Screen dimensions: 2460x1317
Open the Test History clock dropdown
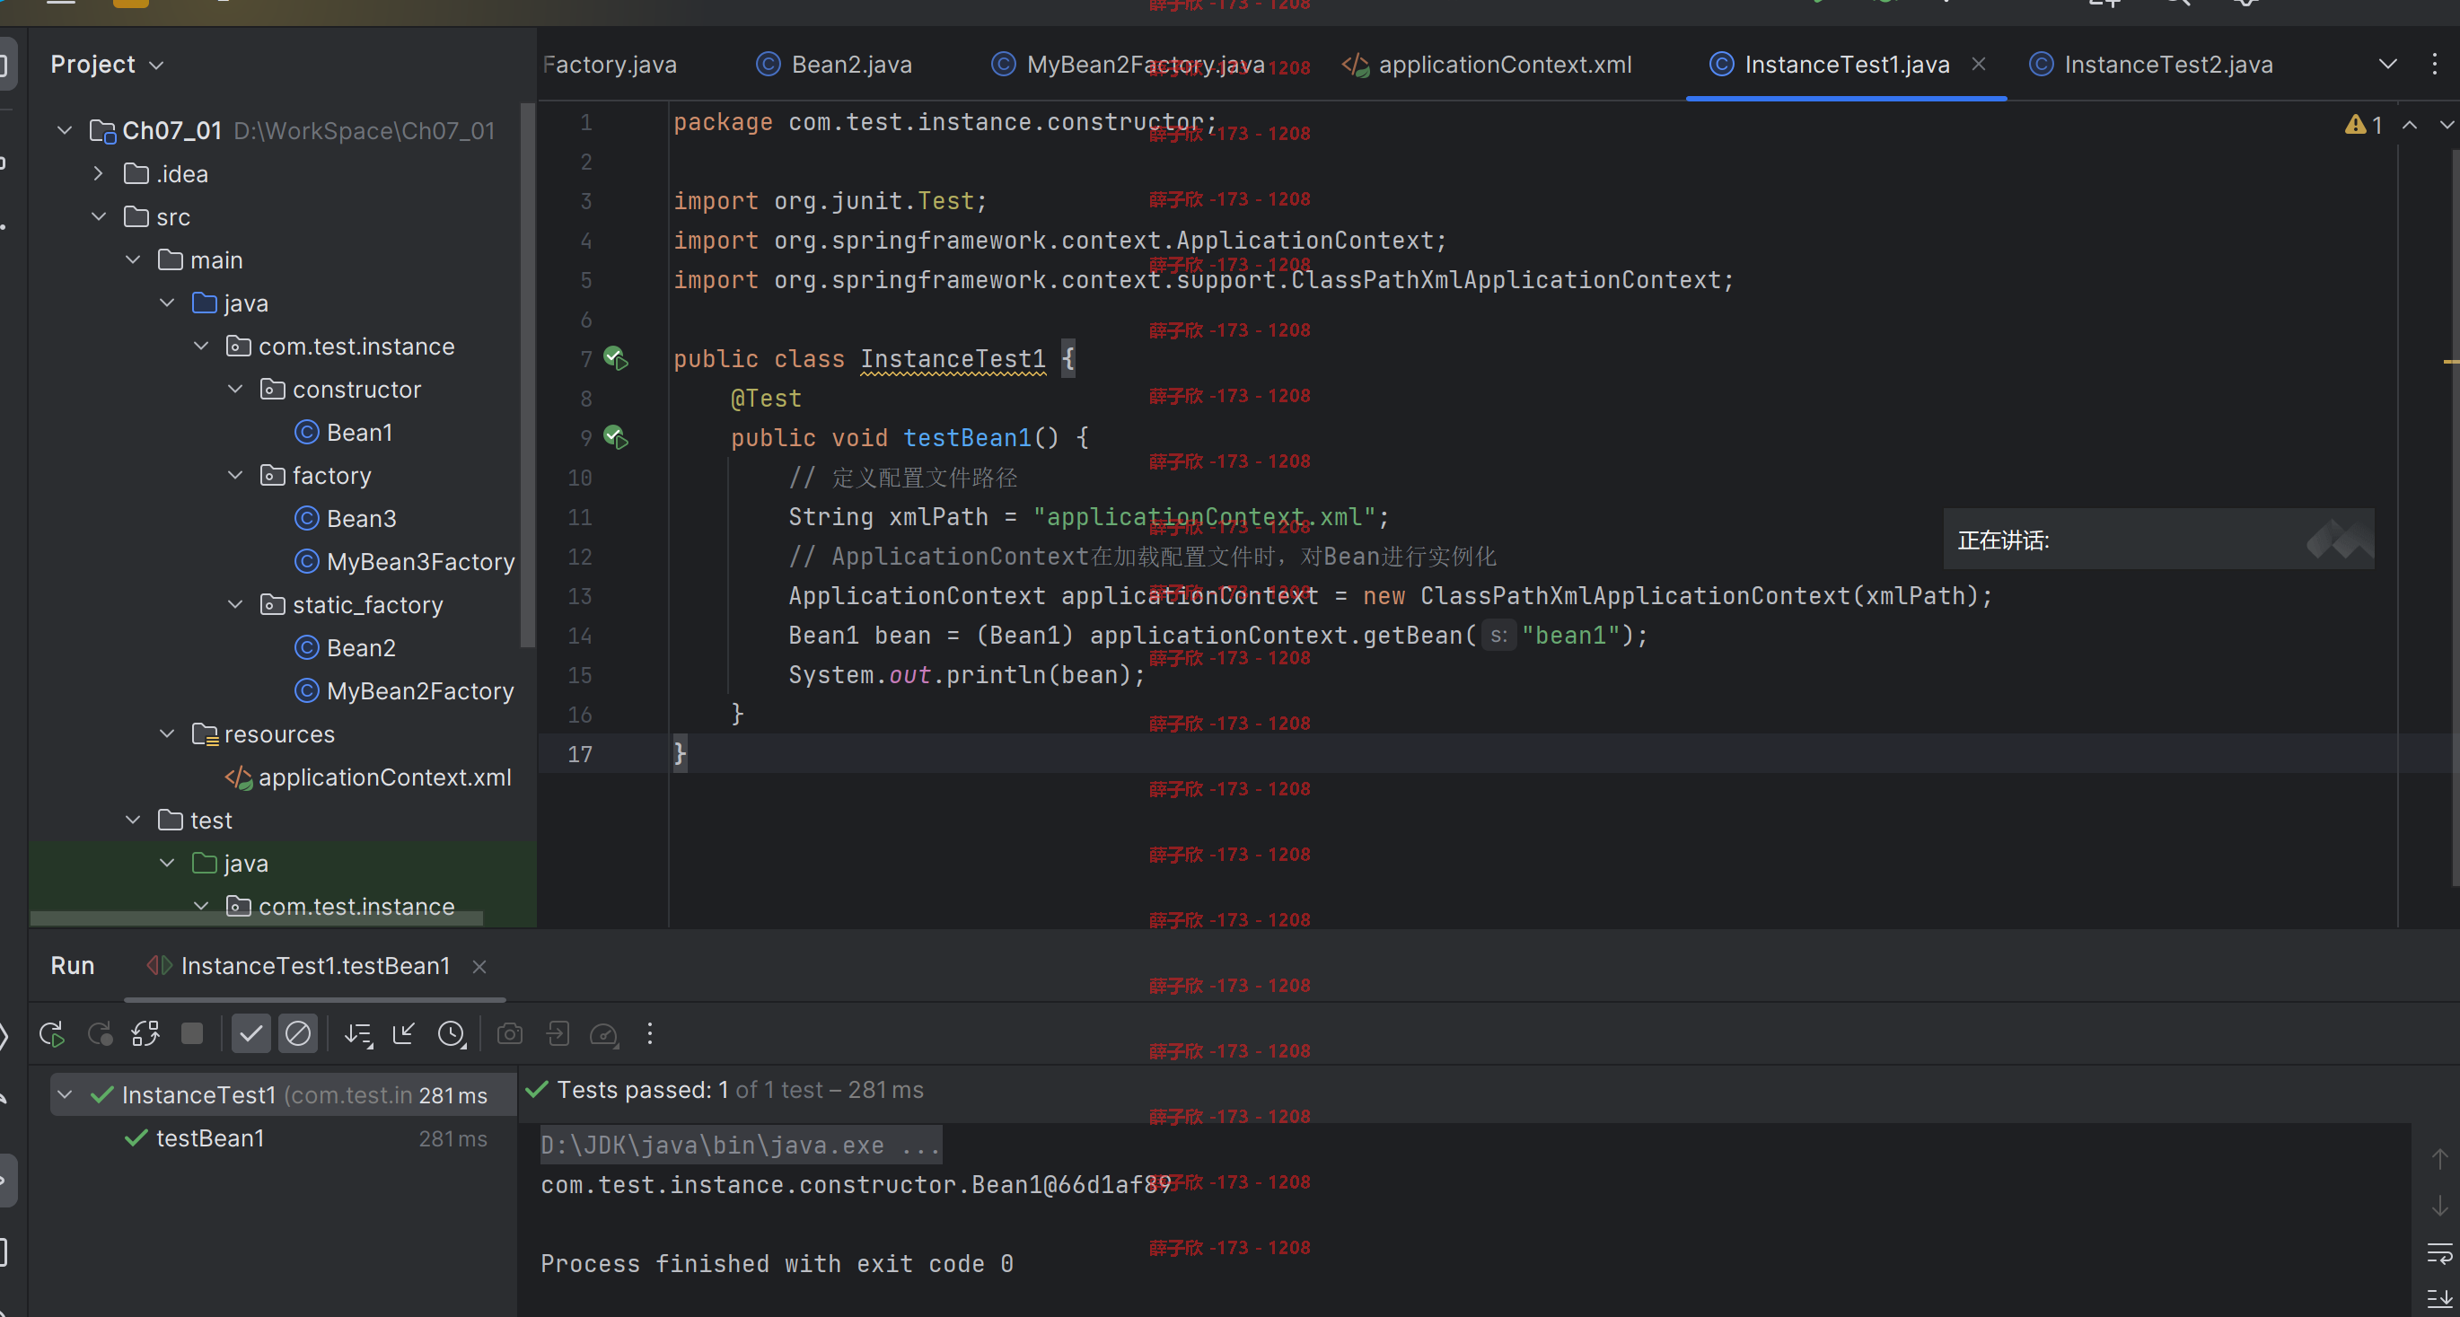(452, 1034)
